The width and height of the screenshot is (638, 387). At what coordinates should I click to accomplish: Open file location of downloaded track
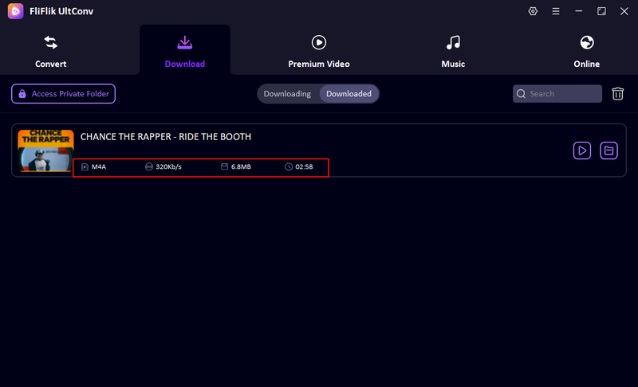[x=608, y=150]
